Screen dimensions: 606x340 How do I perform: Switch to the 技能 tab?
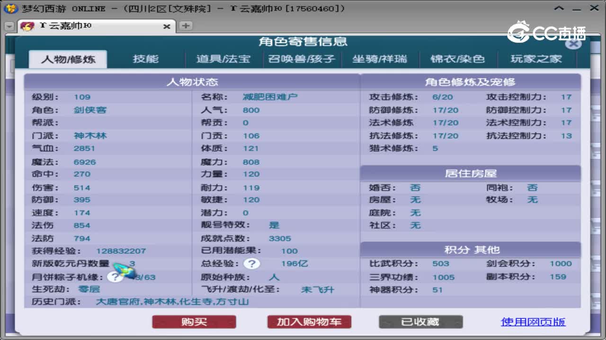[x=145, y=59]
